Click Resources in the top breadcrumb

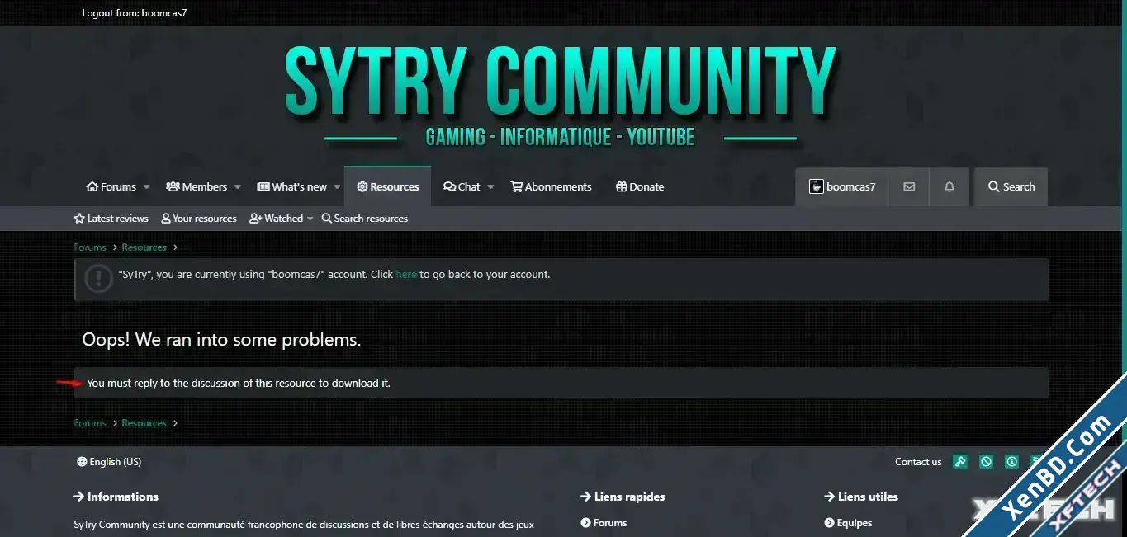[144, 247]
